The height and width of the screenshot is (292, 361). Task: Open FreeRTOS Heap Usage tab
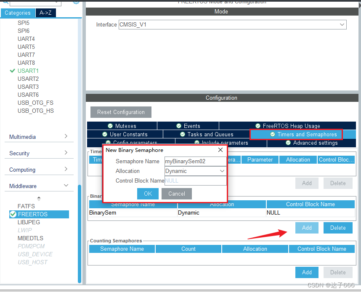coord(287,126)
